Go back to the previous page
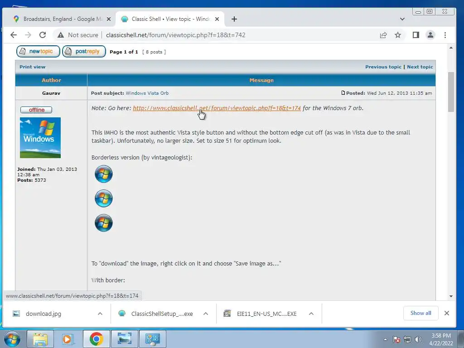Viewport: 464px width, 348px height. (x=14, y=35)
